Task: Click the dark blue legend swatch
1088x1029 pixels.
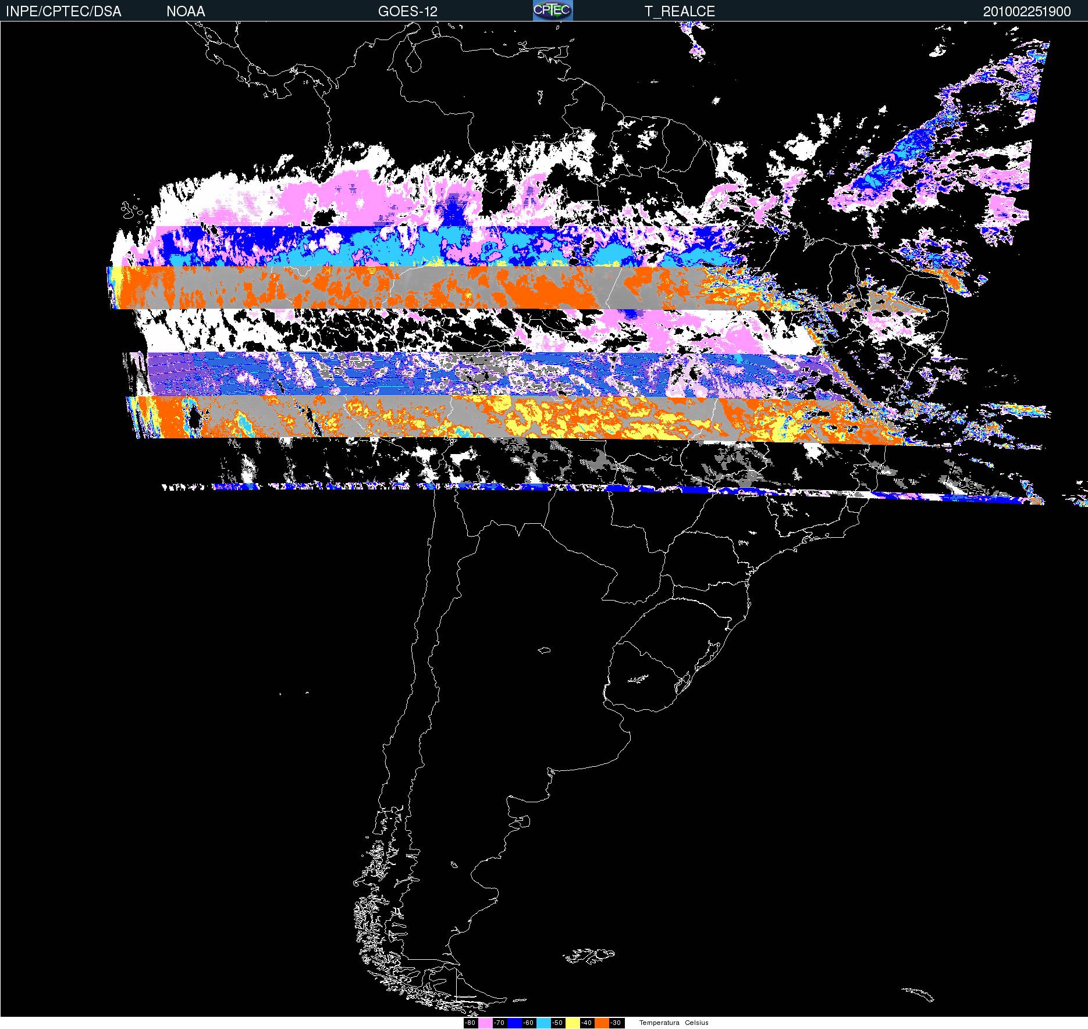Action: coord(514,1023)
